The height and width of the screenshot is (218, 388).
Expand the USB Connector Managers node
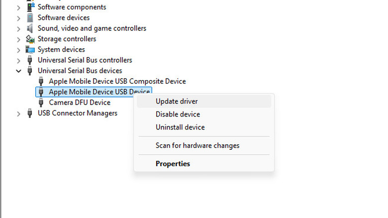tap(19, 113)
